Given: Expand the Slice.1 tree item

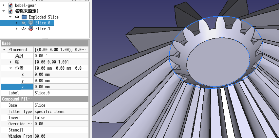Looking at the screenshot, I should 17,29.
